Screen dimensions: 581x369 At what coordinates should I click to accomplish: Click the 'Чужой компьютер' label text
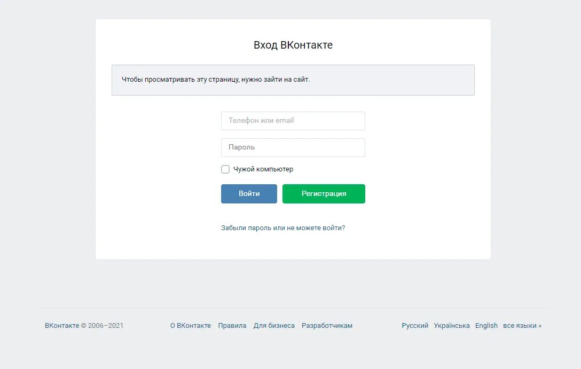point(263,169)
